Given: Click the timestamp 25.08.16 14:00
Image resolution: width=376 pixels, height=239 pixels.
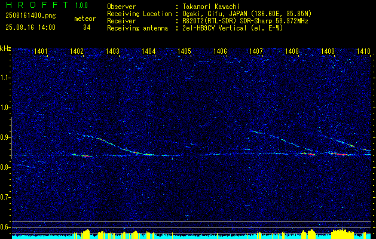Looking at the screenshot, I should (30, 27).
